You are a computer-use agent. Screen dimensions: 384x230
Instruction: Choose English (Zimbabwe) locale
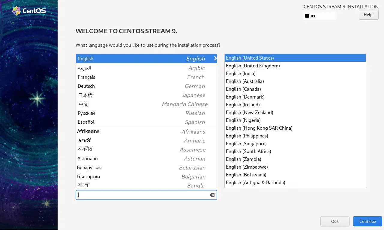295,167
